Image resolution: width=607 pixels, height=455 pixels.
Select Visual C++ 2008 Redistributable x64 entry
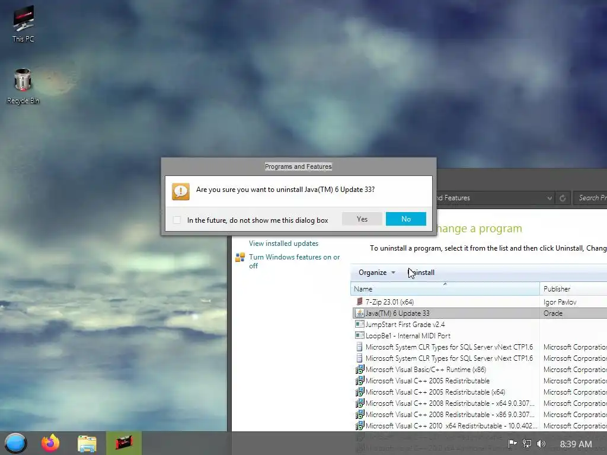tap(450, 403)
